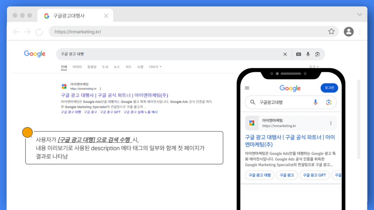Open mobile hamburger menu icon

247,88
